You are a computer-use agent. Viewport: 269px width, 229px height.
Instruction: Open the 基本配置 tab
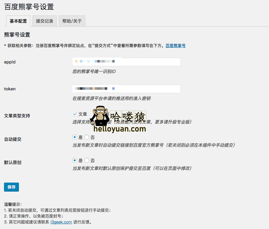pyautogui.click(x=18, y=21)
